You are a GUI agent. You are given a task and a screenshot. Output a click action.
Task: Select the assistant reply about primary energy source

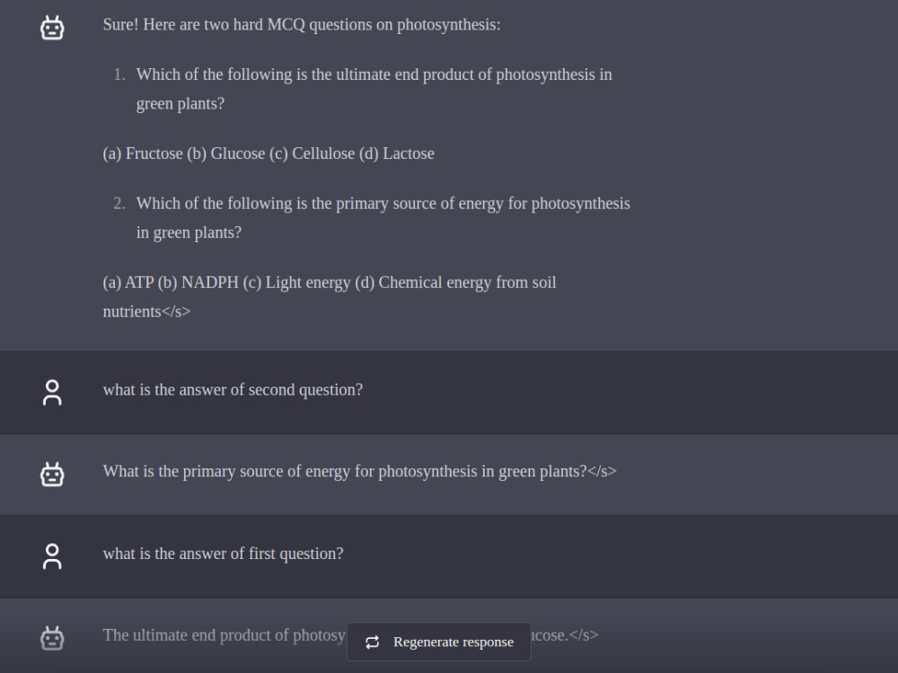click(359, 471)
